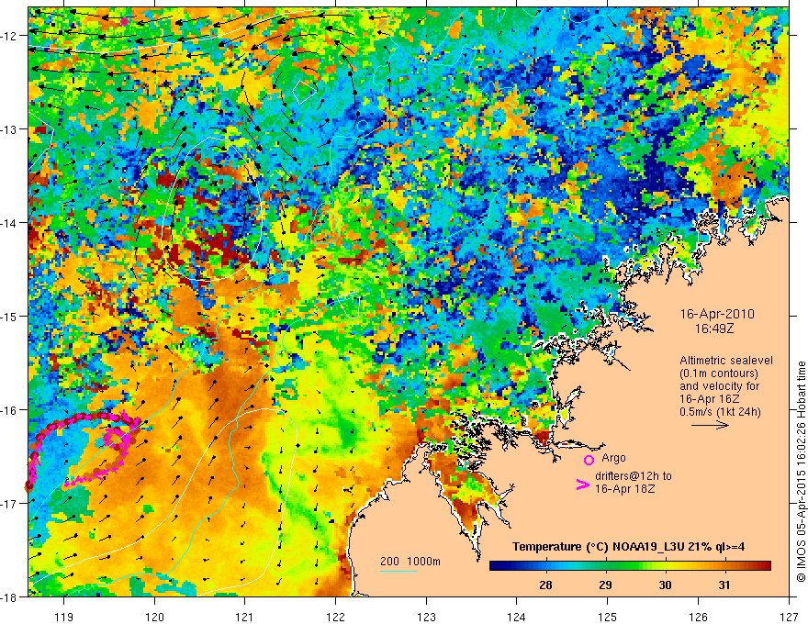The height and width of the screenshot is (624, 808).
Task: Click the '16:49Z' time label
Action: [713, 329]
